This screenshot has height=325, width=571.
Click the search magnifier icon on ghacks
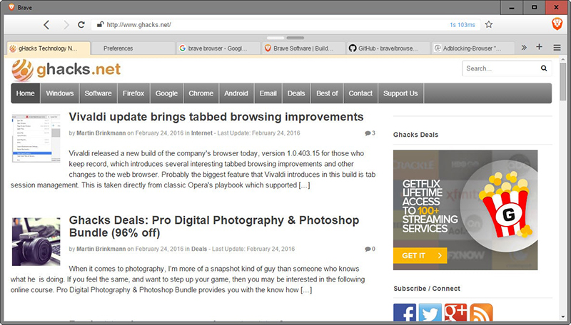(x=544, y=68)
